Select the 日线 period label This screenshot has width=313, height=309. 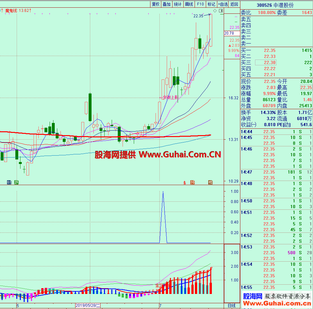(232, 305)
